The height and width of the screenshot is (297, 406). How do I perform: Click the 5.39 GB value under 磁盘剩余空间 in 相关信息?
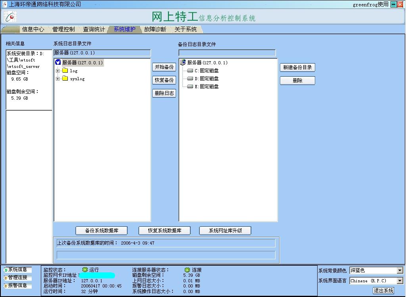point(19,98)
